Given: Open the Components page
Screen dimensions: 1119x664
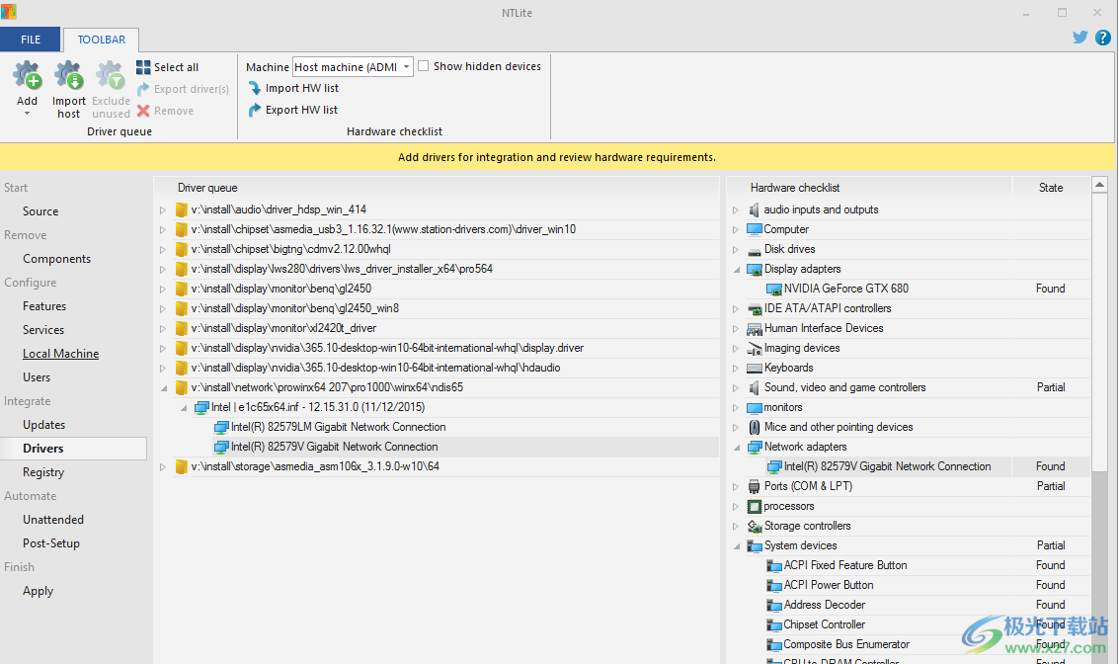Looking at the screenshot, I should 57,259.
